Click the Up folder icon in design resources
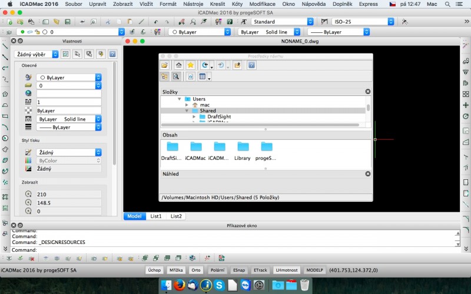This screenshot has height=294, width=471. click(x=237, y=65)
